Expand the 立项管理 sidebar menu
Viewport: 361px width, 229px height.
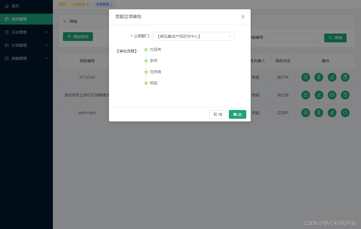[x=47, y=45]
